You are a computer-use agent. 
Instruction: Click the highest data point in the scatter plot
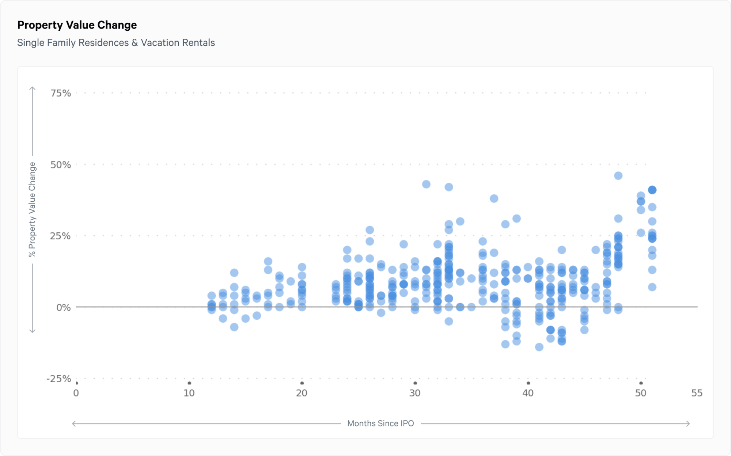click(x=618, y=176)
